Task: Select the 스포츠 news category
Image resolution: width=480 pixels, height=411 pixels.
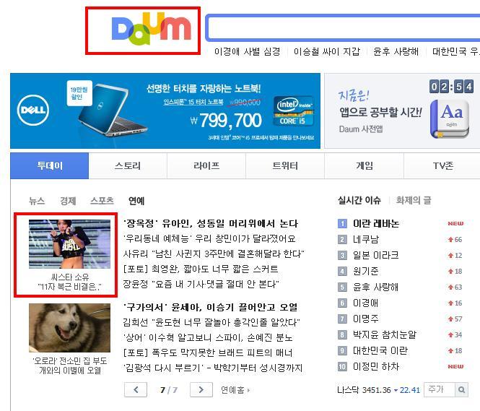Action: [x=102, y=201]
